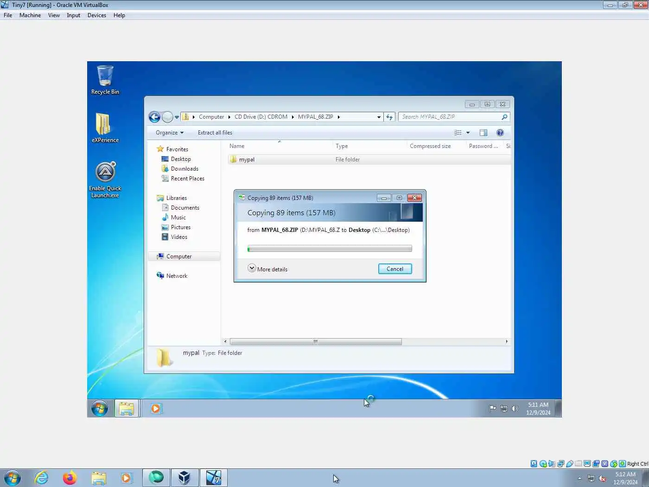Select Recent Places in navigation pane
This screenshot has height=487, width=649.
tap(187, 179)
